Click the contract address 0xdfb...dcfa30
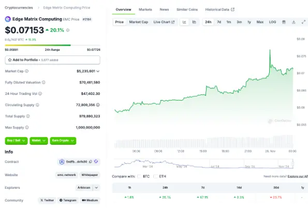The image size is (308, 208). tap(77, 161)
